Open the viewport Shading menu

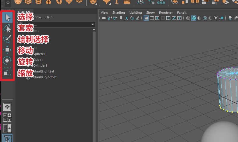pyautogui.click(x=119, y=13)
